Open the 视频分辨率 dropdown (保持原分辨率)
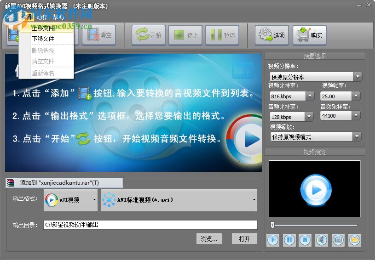The width and height of the screenshot is (375, 260). coord(316,77)
